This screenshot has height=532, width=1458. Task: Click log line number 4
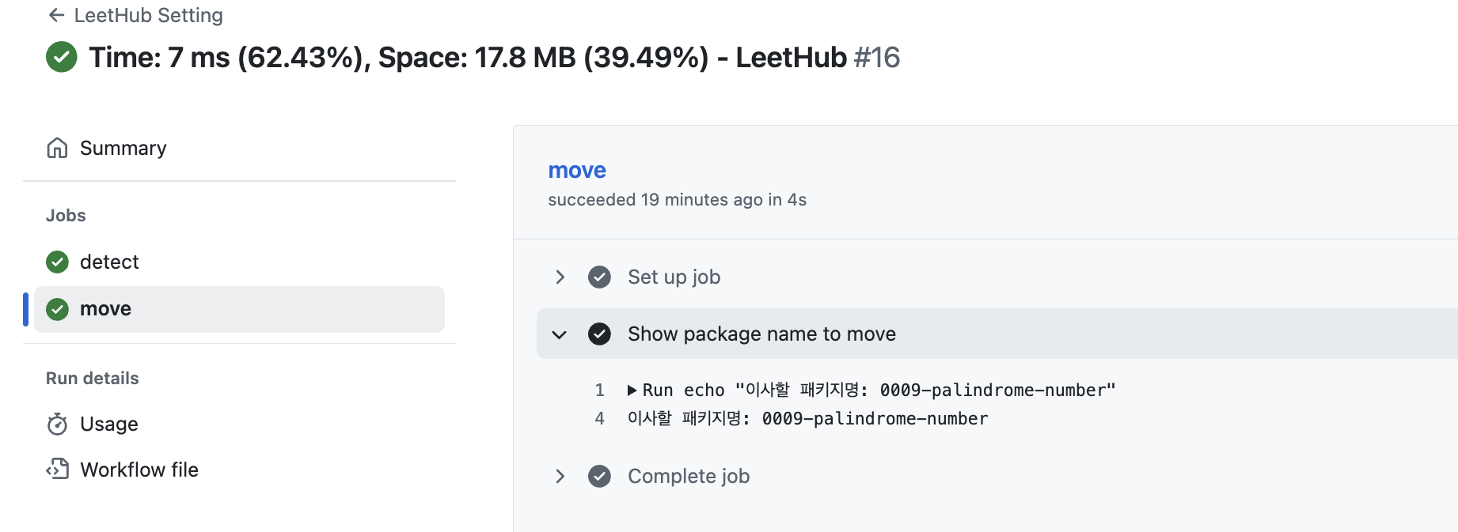click(x=599, y=418)
